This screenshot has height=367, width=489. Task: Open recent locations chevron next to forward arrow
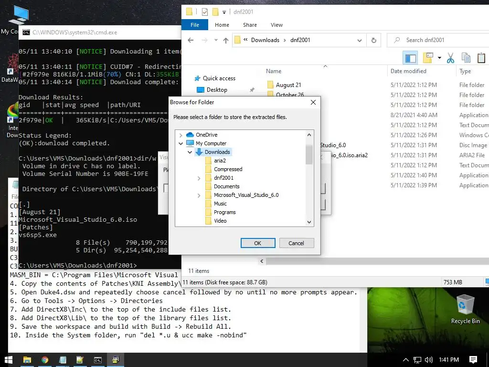[216, 40]
